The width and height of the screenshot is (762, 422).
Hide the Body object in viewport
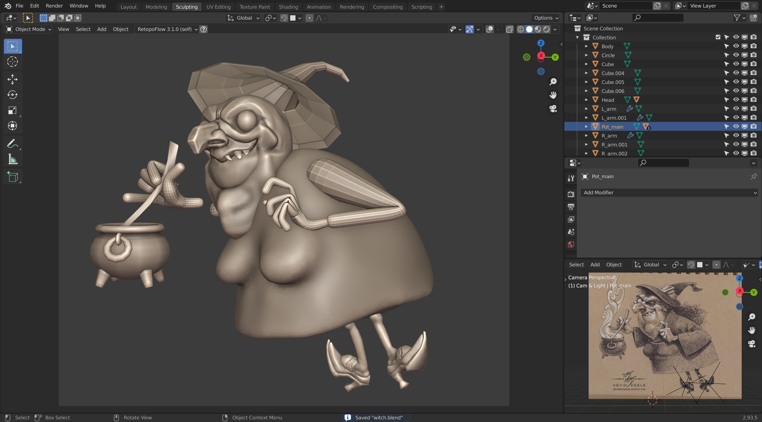(736, 46)
